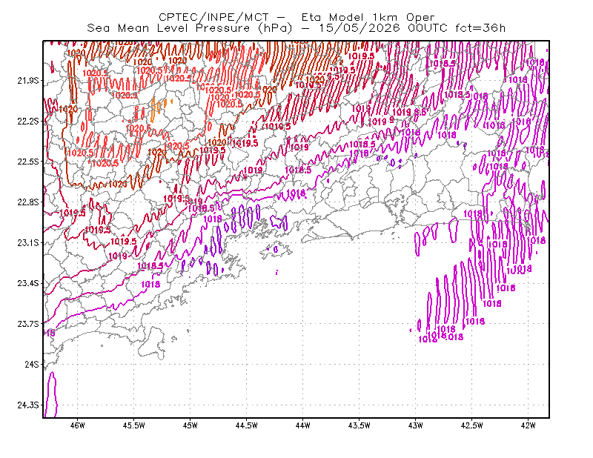593x458 pixels.
Task: Click the '24.3S' latitude label
Action: [x=28, y=405]
